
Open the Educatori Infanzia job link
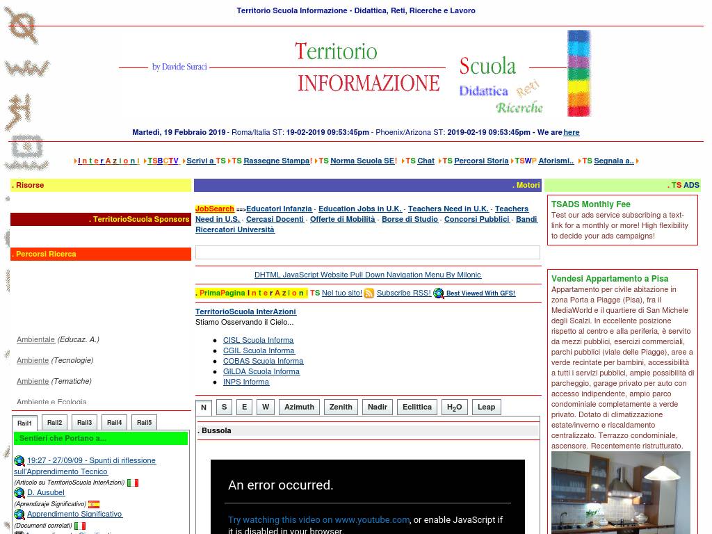tap(279, 209)
